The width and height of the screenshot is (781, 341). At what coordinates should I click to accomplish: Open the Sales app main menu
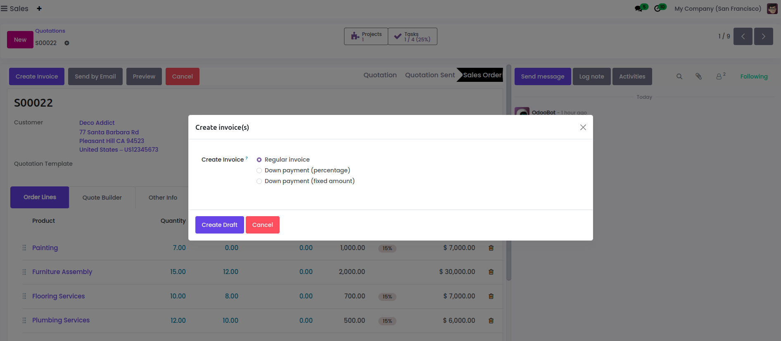4,9
